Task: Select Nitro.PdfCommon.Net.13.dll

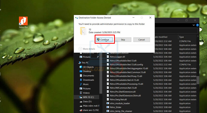Action: [123, 88]
